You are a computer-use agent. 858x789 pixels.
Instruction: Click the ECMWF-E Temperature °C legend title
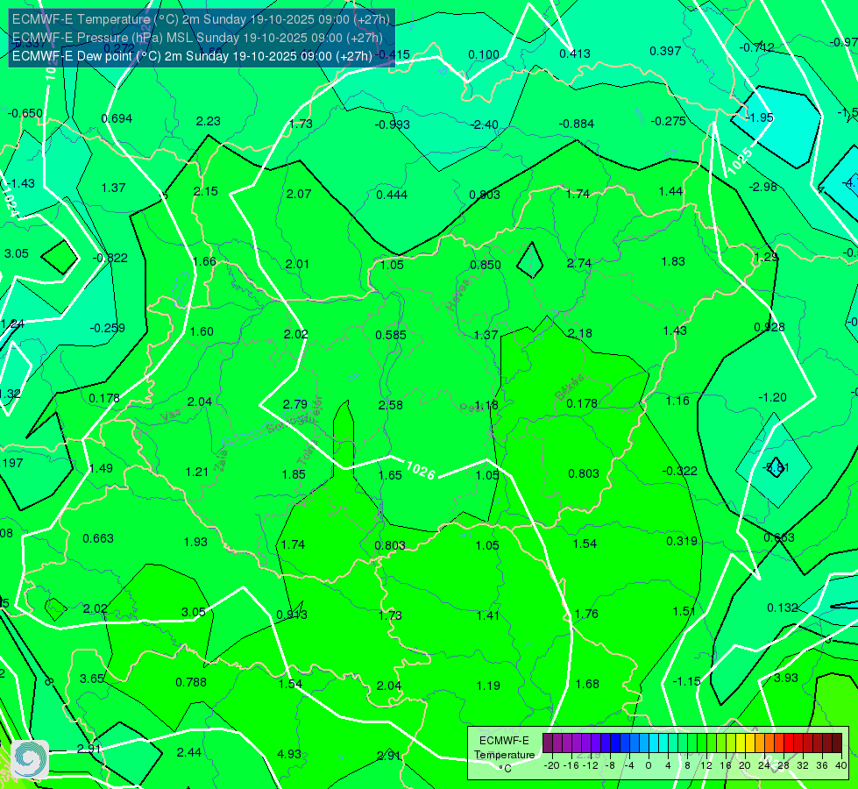504,755
